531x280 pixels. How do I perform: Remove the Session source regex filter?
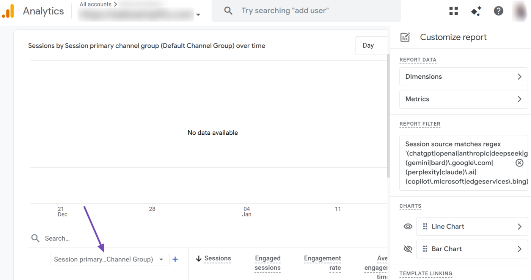[x=519, y=163]
